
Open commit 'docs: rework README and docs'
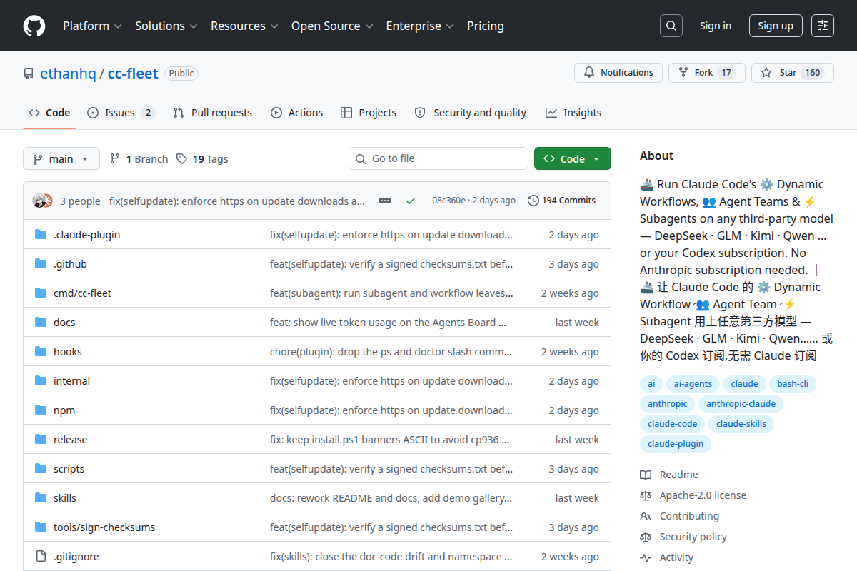(x=391, y=498)
